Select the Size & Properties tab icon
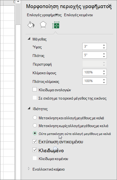Image resolution: width=117 pixels, height=180 pixels. point(56,25)
